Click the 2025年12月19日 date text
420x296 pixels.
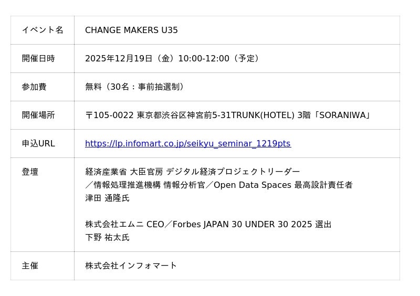[119, 59]
